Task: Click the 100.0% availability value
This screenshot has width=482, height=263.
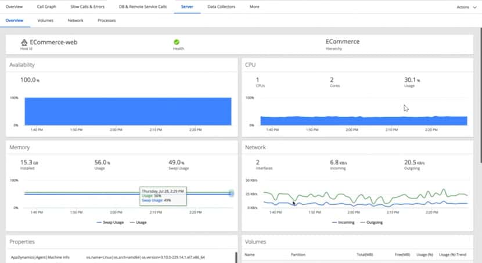Action: [30, 80]
